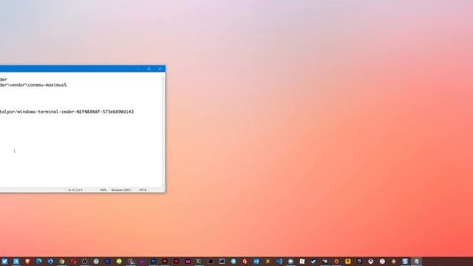Minimize the Notepad window
The image size is (473, 266).
coord(138,69)
